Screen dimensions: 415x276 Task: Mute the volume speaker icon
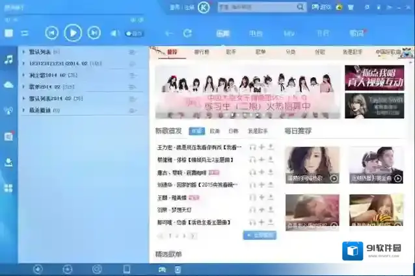pos(114,33)
